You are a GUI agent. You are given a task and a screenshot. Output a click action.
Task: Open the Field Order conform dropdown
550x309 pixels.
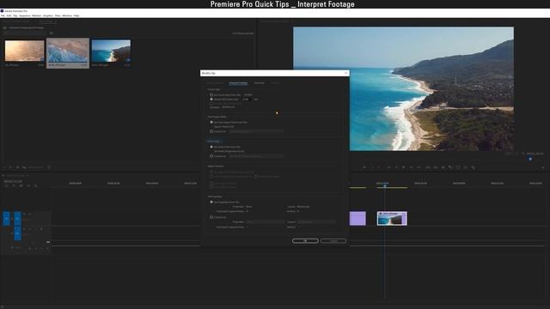pyautogui.click(x=256, y=156)
